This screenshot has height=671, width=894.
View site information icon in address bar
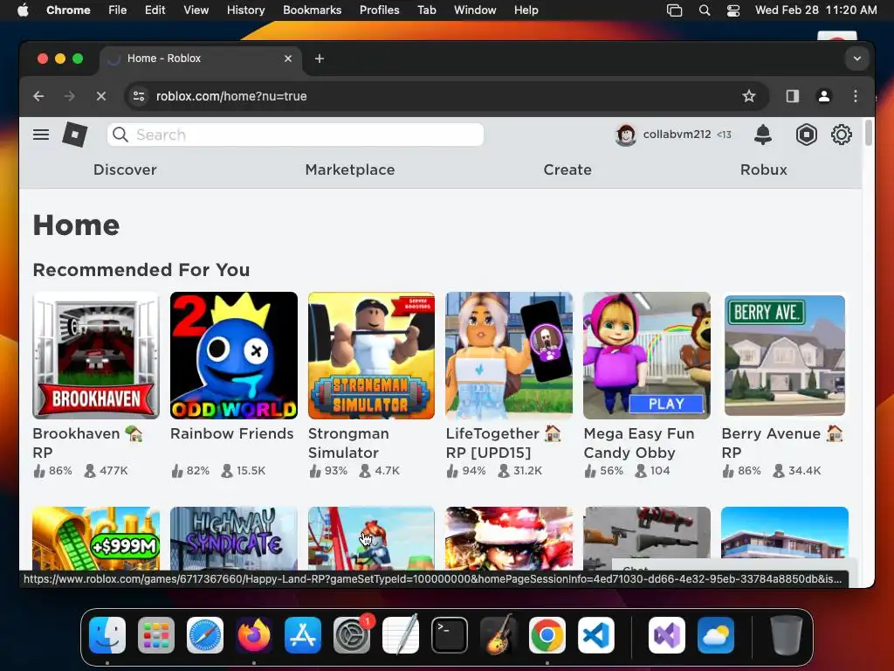(139, 96)
